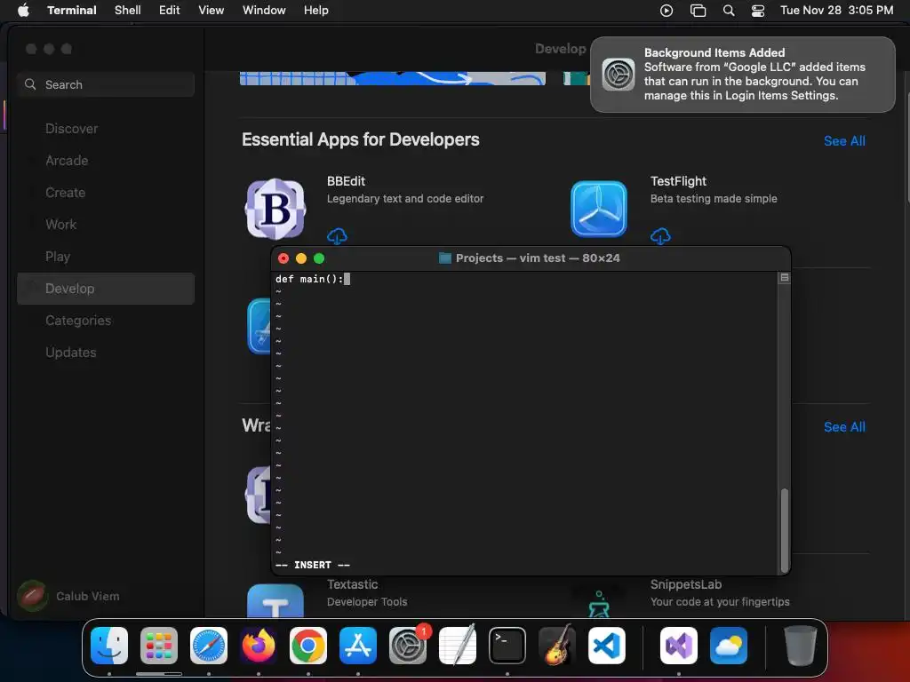910x682 pixels.
Task: Click 'def main():' line in vim
Action: tap(309, 279)
